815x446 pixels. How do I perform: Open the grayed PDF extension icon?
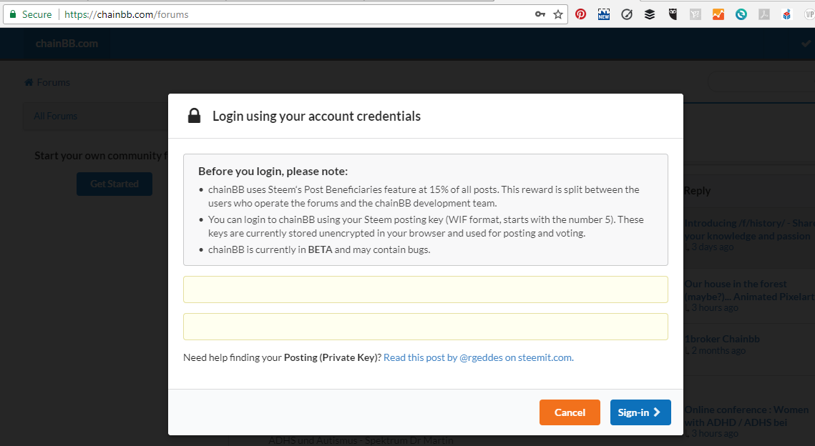[764, 14]
